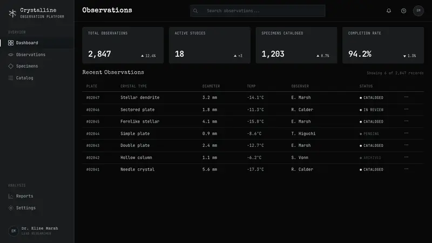The width and height of the screenshot is (432, 243).
Task: Open Reports under Analysis
Action: (37, 196)
